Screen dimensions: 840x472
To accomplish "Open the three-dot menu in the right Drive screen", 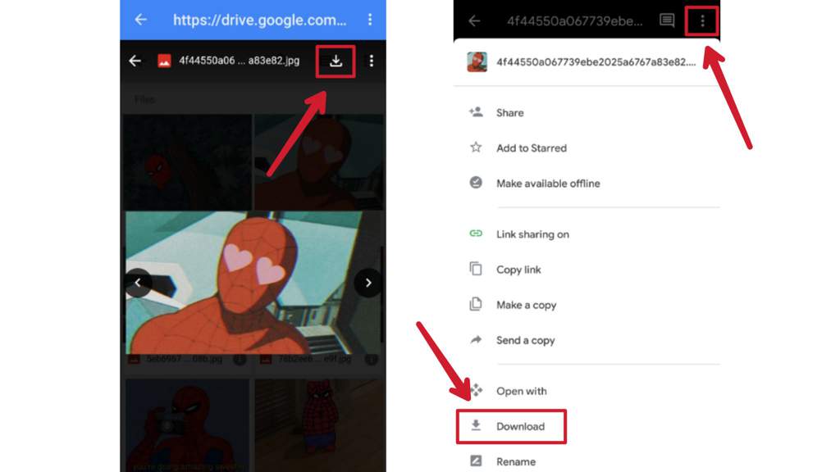I will tap(702, 20).
